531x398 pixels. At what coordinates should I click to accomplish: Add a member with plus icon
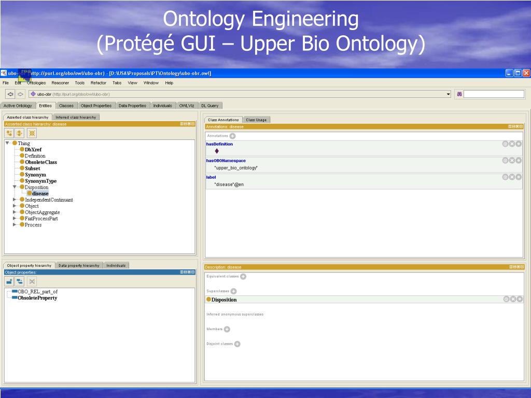pos(227,329)
